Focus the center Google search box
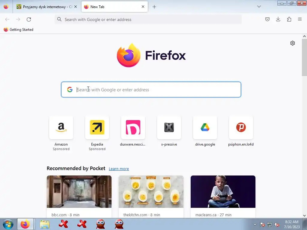This screenshot has height=230, width=307. [x=151, y=90]
